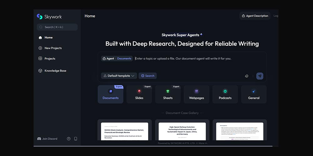Open the NVIDIA Stock Analysis case thumbnail
The height and width of the screenshot is (156, 313).
[x=125, y=130]
